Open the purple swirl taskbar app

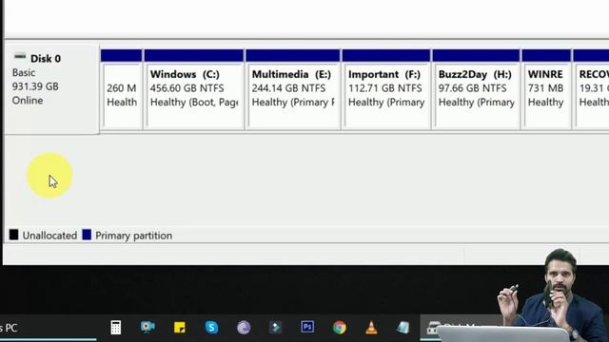244,328
